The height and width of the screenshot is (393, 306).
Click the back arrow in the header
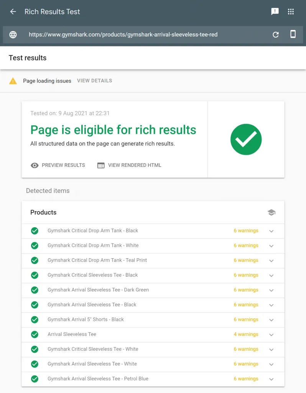pyautogui.click(x=13, y=11)
